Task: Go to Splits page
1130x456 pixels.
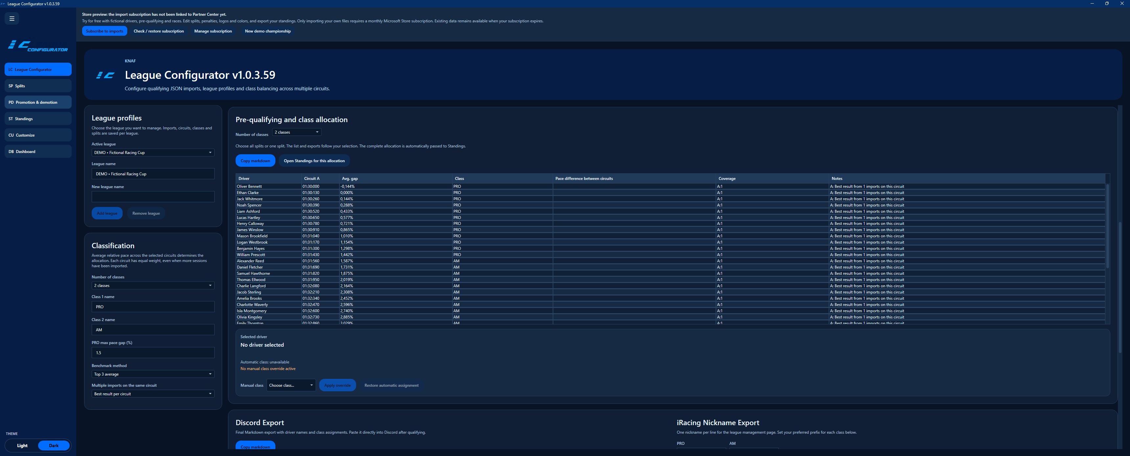Action: (38, 86)
